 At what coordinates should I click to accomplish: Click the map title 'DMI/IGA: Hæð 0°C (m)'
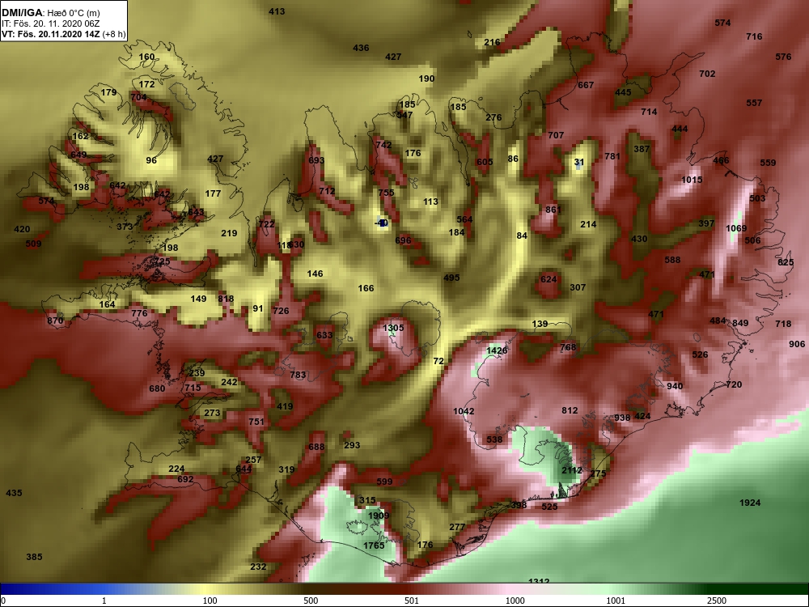[50, 13]
